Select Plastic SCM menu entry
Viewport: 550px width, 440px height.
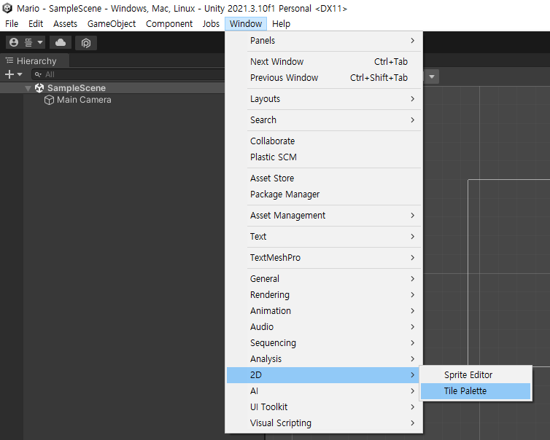[x=324, y=157]
